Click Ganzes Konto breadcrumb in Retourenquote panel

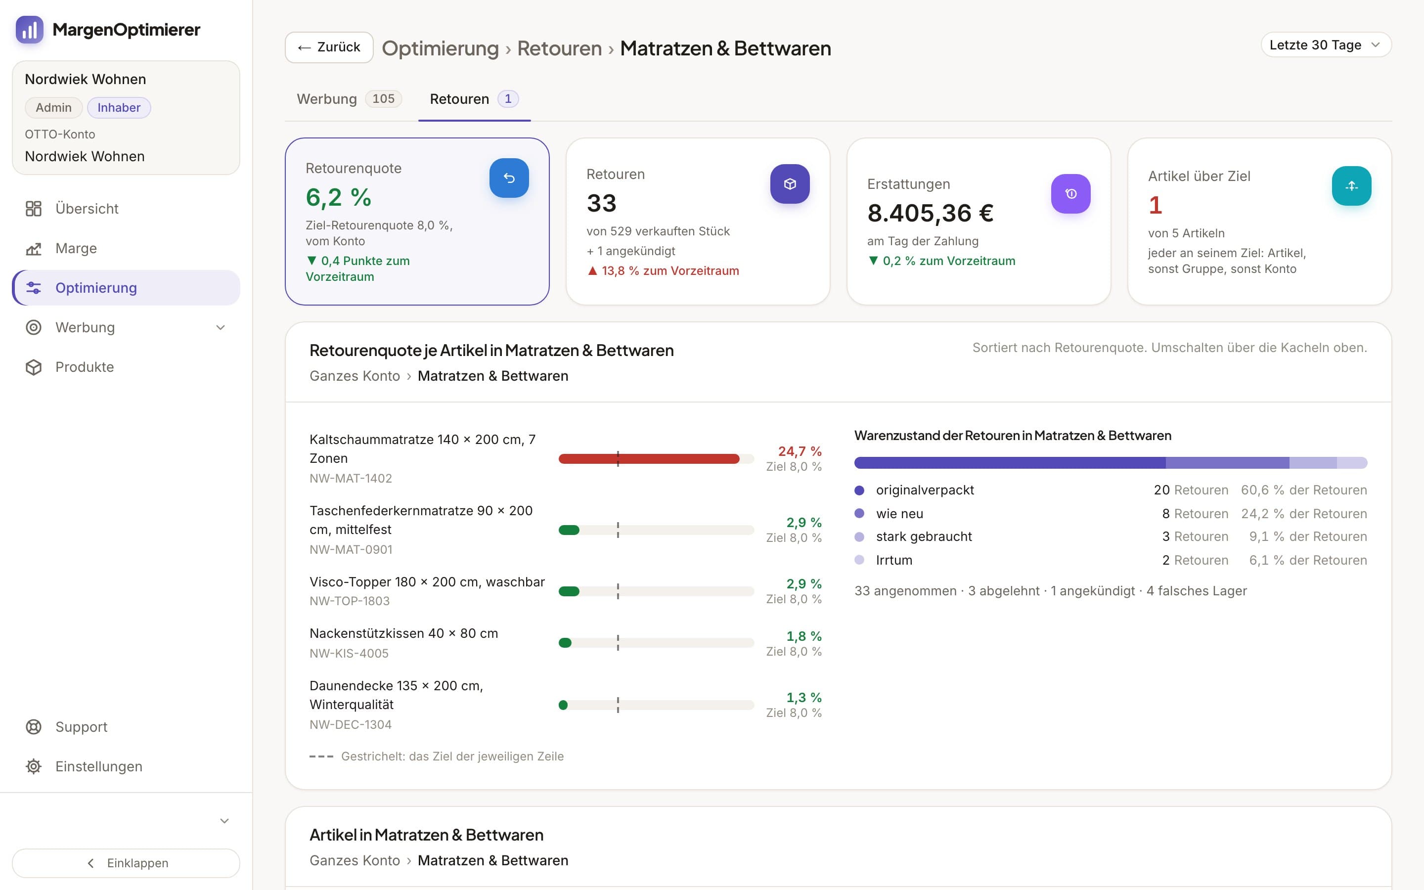click(355, 376)
